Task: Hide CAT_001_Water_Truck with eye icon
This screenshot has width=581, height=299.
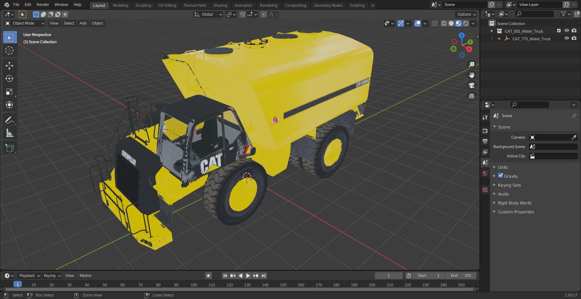Action: [567, 31]
